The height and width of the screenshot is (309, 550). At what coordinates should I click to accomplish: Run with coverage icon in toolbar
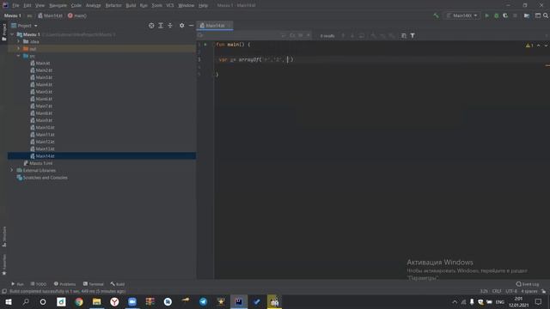click(x=505, y=15)
